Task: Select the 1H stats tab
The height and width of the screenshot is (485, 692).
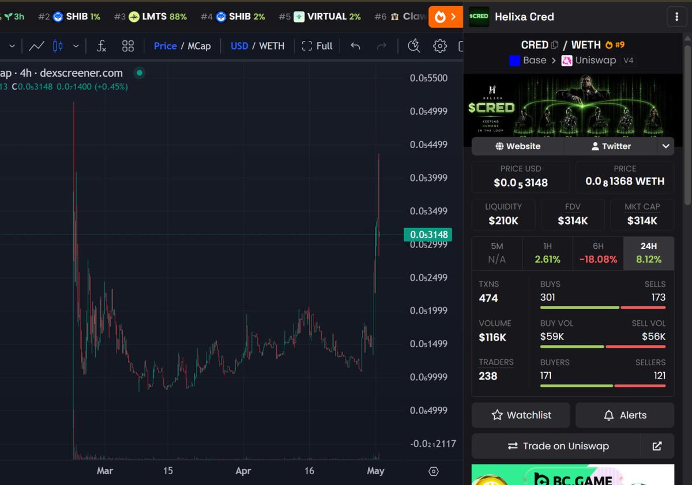Action: (x=547, y=253)
